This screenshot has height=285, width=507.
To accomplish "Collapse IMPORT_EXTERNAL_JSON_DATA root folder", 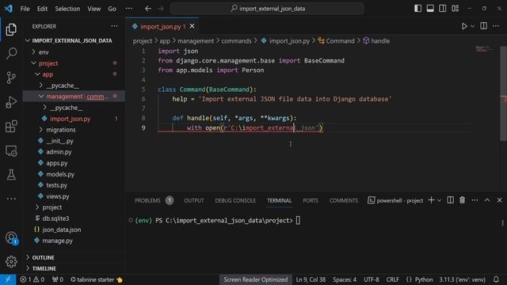I will click(28, 40).
